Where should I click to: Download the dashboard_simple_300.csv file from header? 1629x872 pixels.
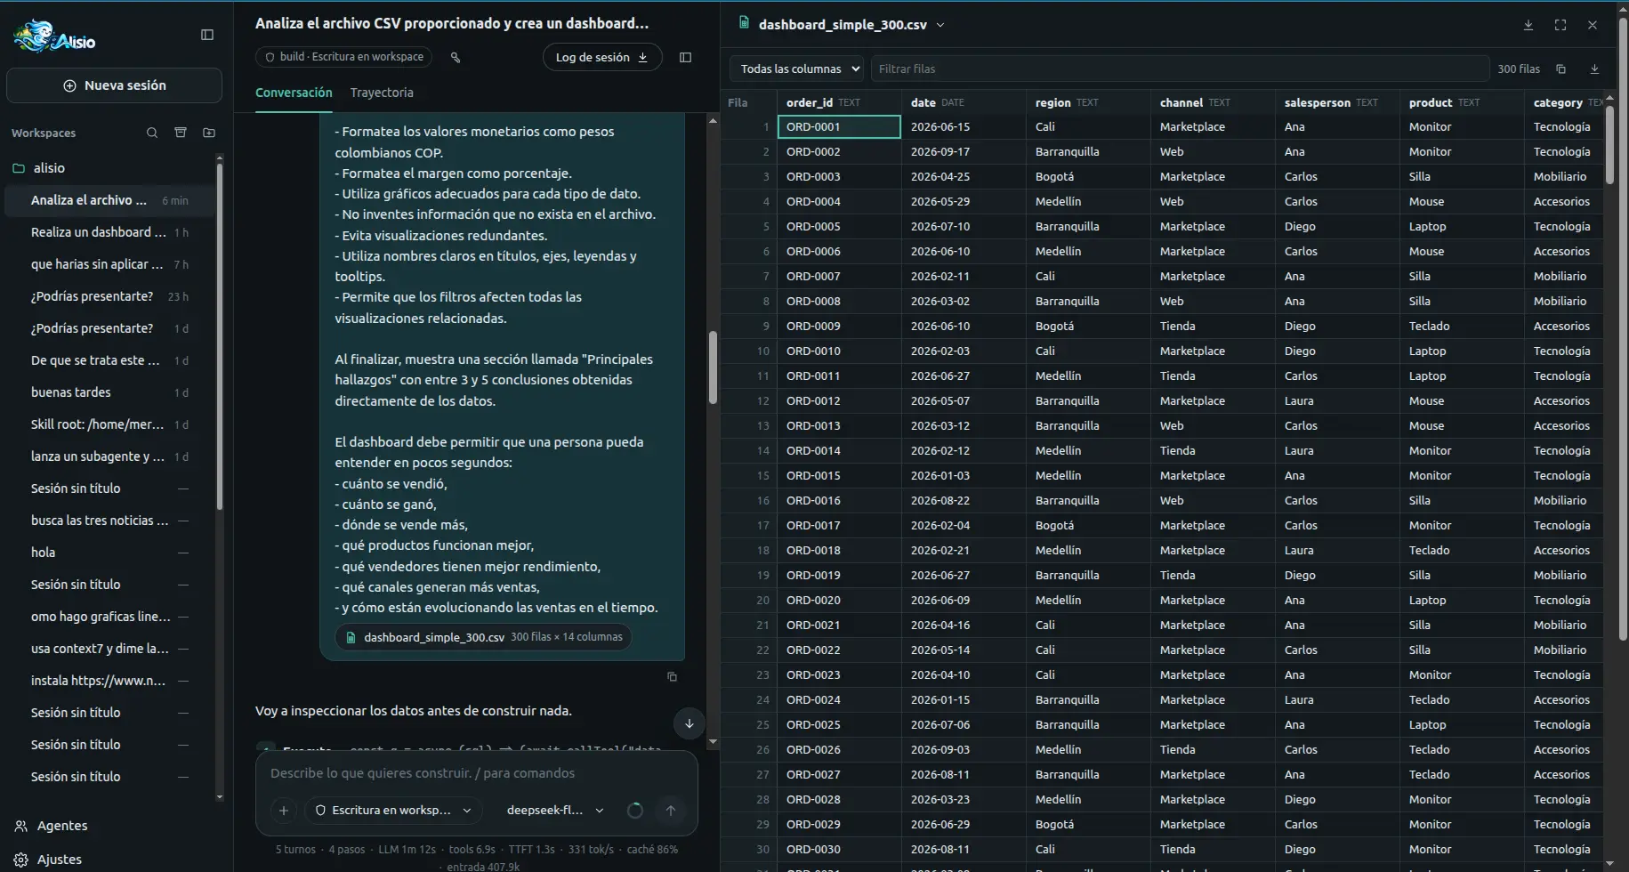[1528, 25]
